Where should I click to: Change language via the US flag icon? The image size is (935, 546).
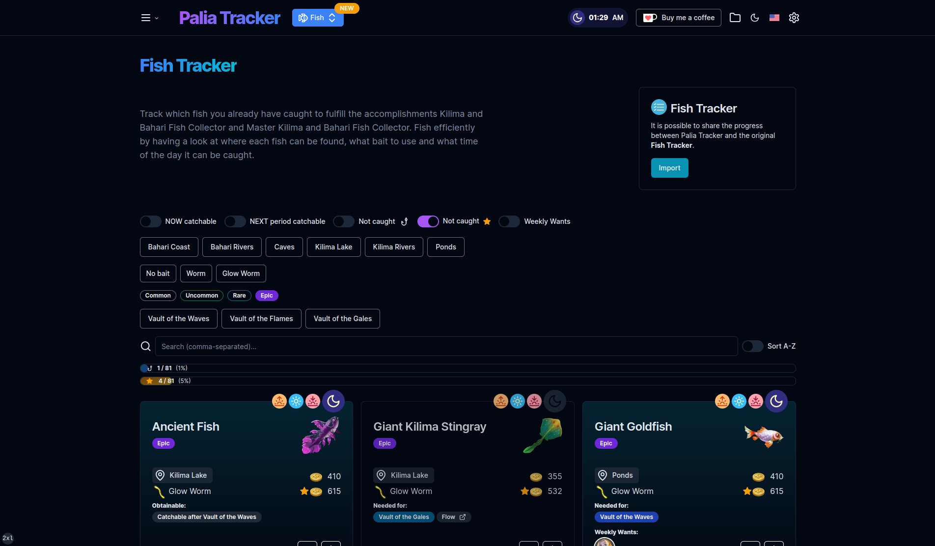tap(774, 18)
